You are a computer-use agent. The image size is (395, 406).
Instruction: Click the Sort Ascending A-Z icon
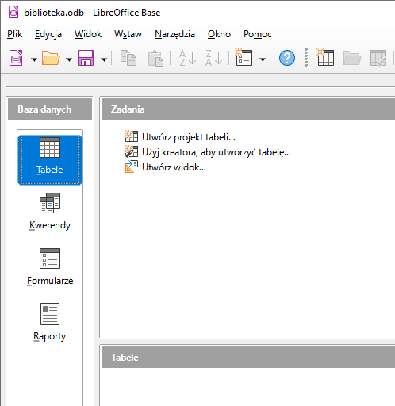coord(187,58)
